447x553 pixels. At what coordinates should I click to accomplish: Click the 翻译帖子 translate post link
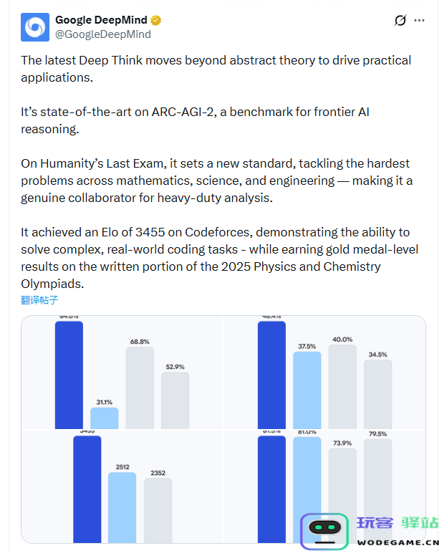tap(39, 300)
